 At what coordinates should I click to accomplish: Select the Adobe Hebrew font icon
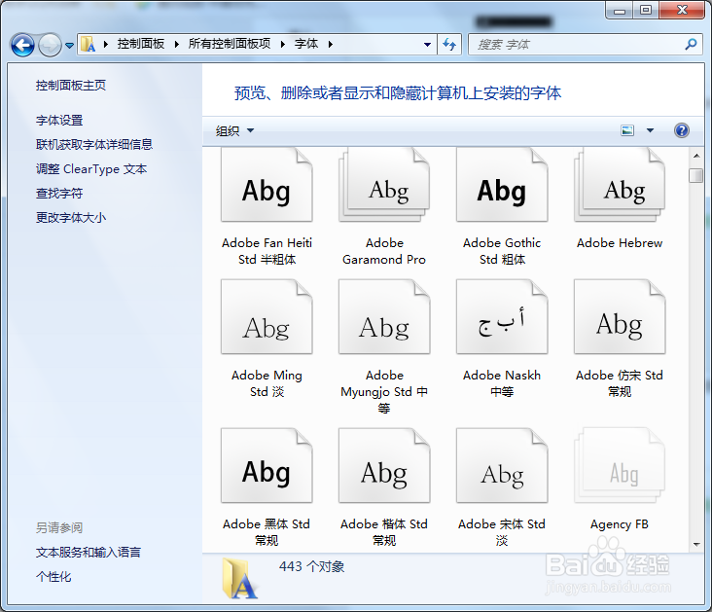[620, 186]
